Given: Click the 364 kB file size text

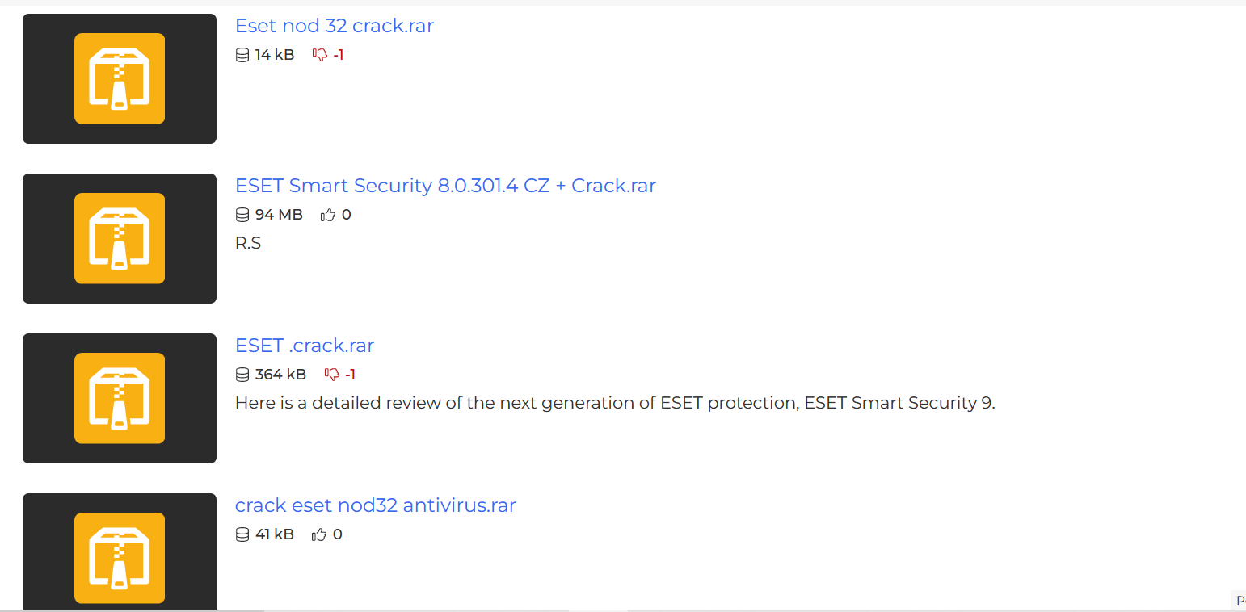Looking at the screenshot, I should (x=280, y=375).
